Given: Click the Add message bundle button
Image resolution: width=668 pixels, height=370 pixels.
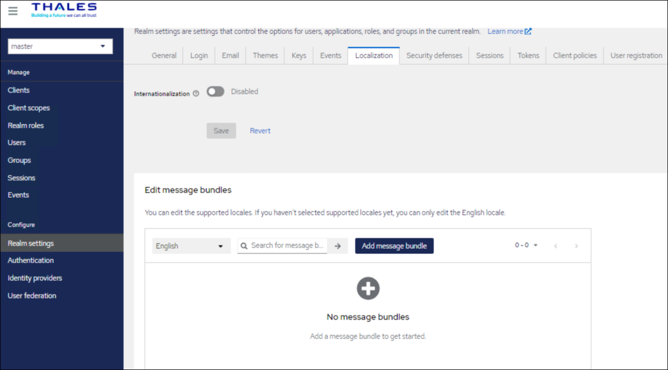Looking at the screenshot, I should [x=394, y=246].
